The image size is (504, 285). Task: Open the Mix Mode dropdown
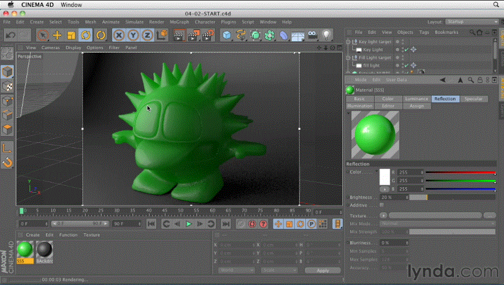(438, 224)
